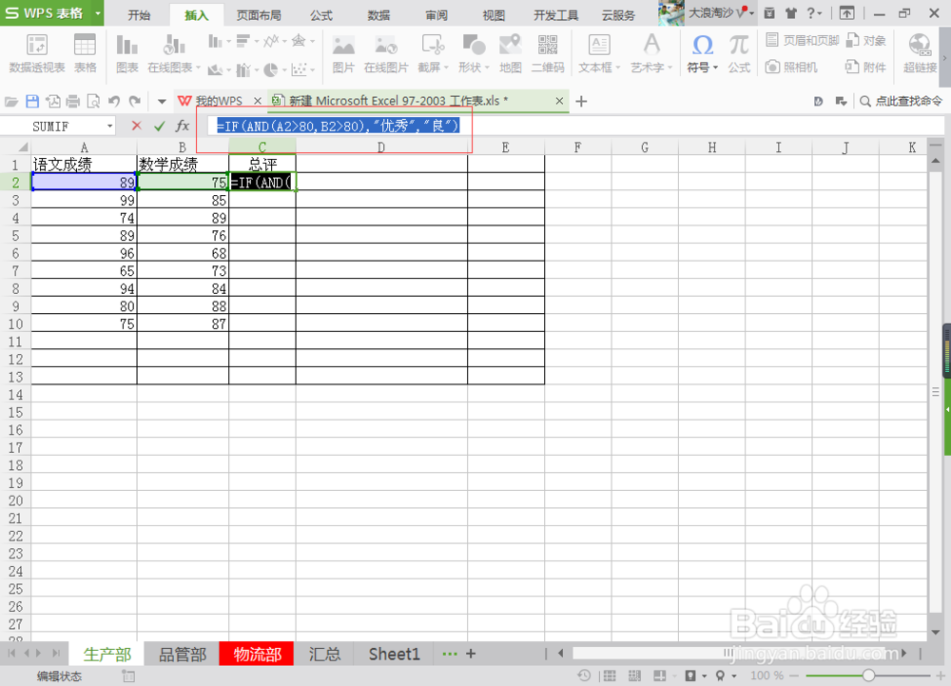Open the 在线图表 dropdown arrow
The height and width of the screenshot is (686, 951).
[198, 68]
